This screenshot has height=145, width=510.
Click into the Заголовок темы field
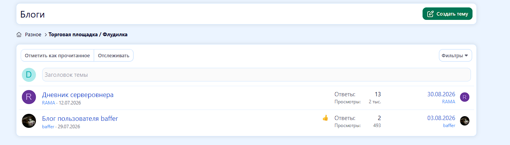257,75
